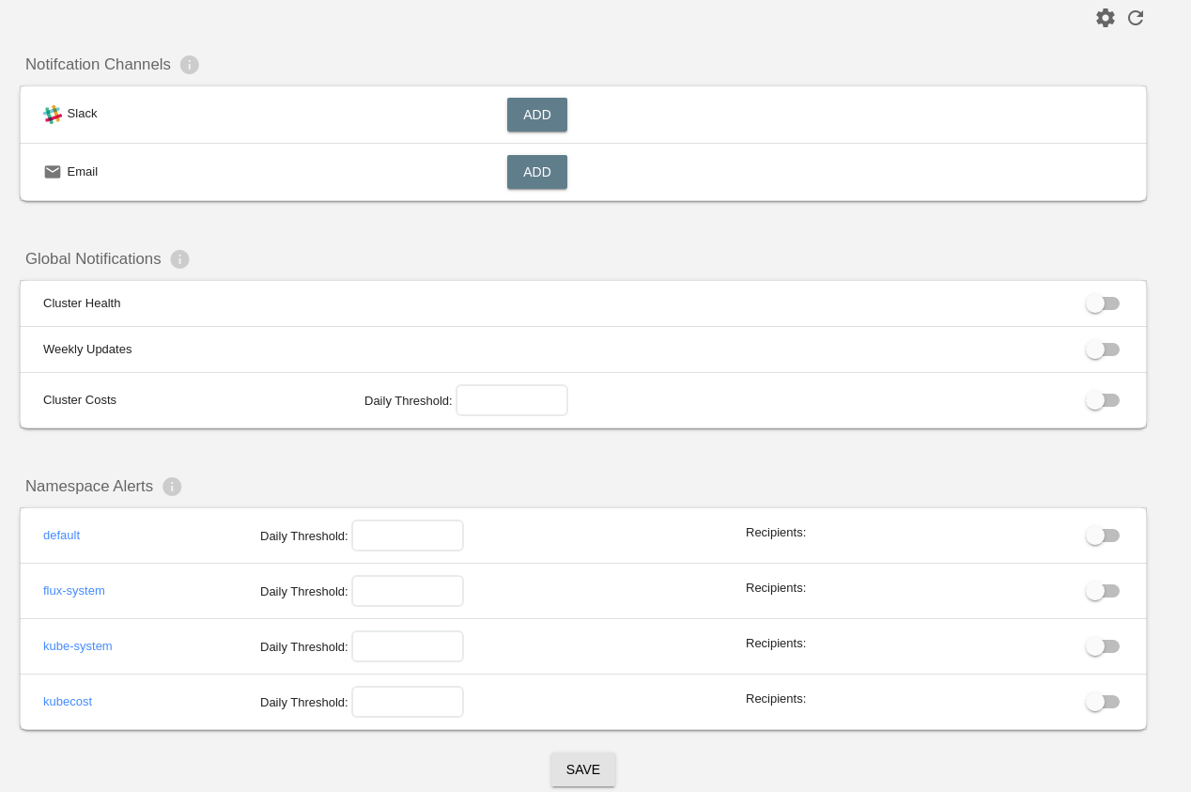Open the settings gear icon
Screen dimensions: 1191x792
click(1106, 18)
